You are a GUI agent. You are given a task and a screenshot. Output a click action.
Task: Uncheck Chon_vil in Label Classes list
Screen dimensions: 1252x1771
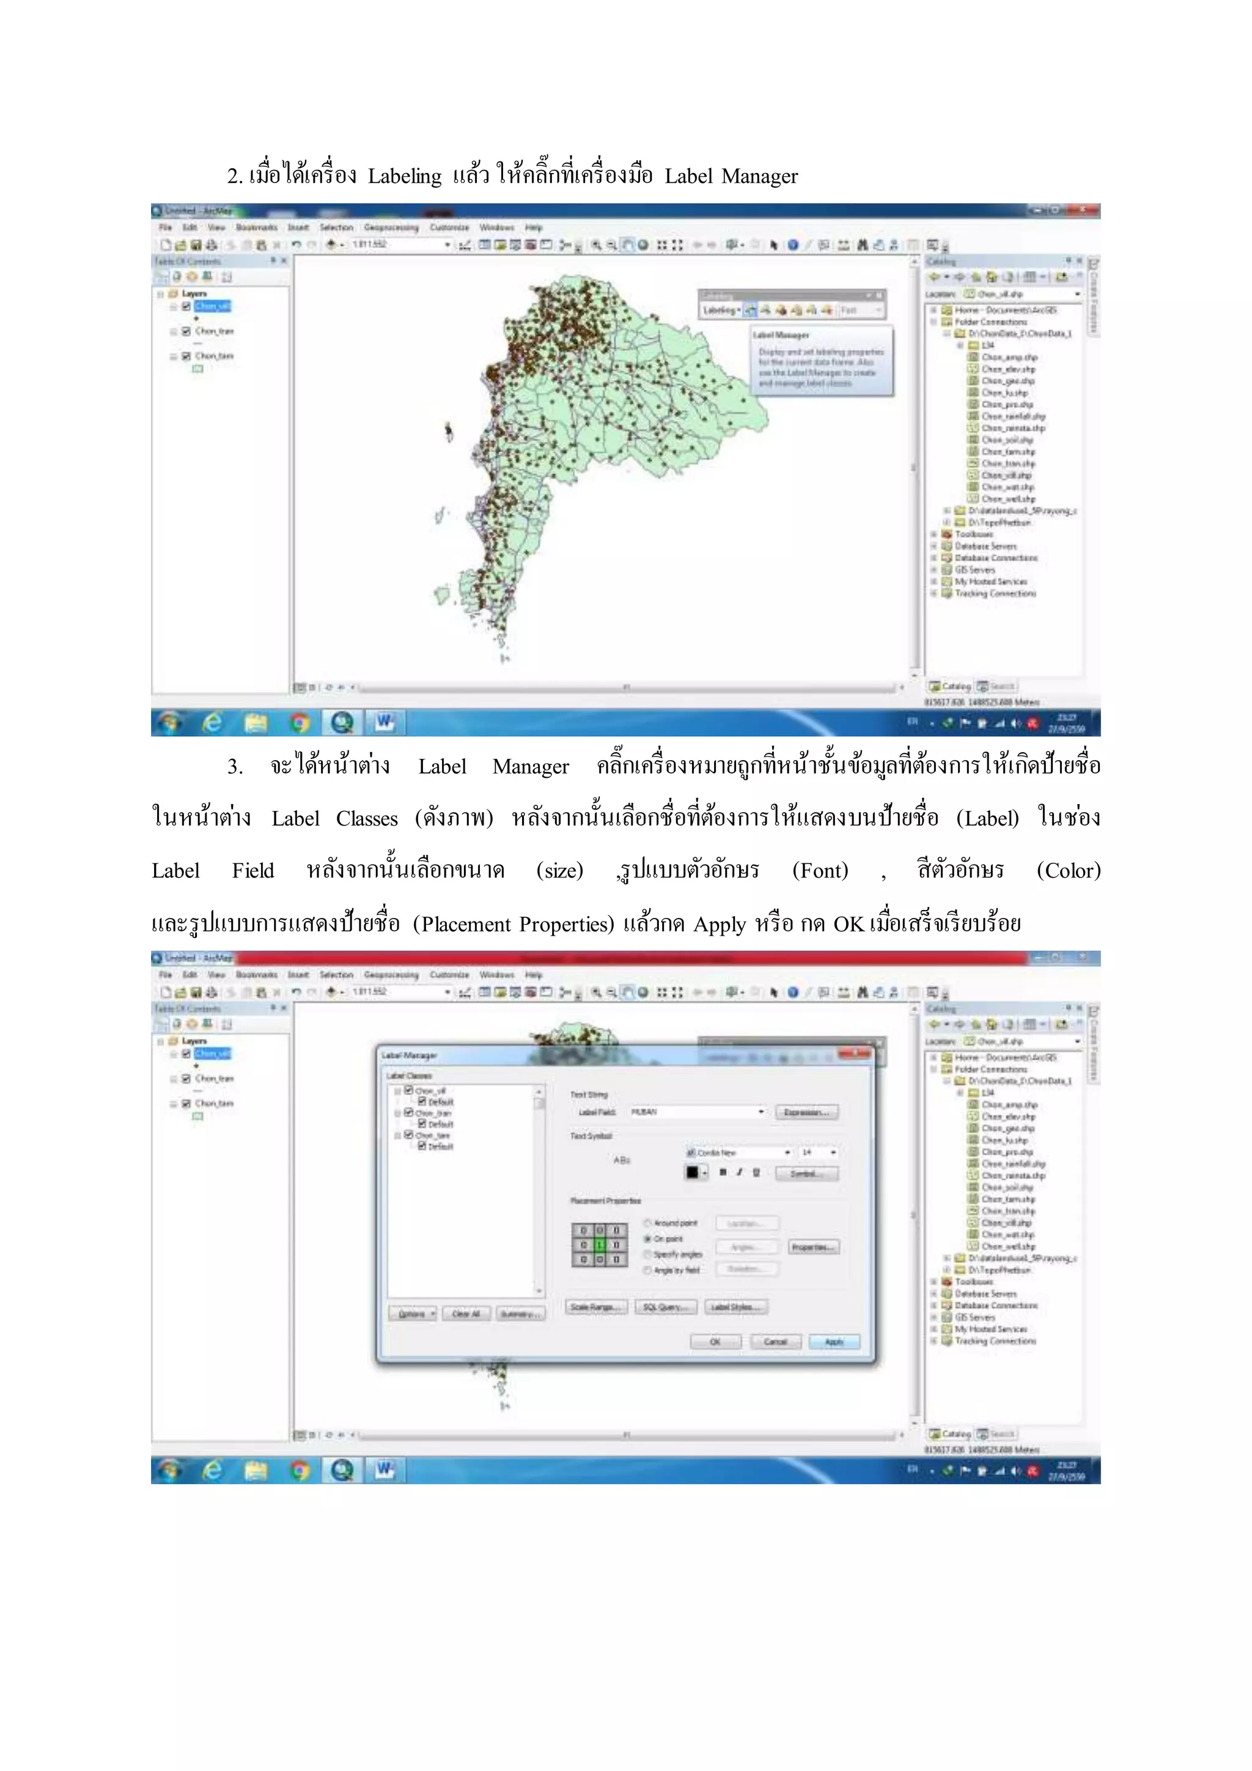pos(410,1091)
